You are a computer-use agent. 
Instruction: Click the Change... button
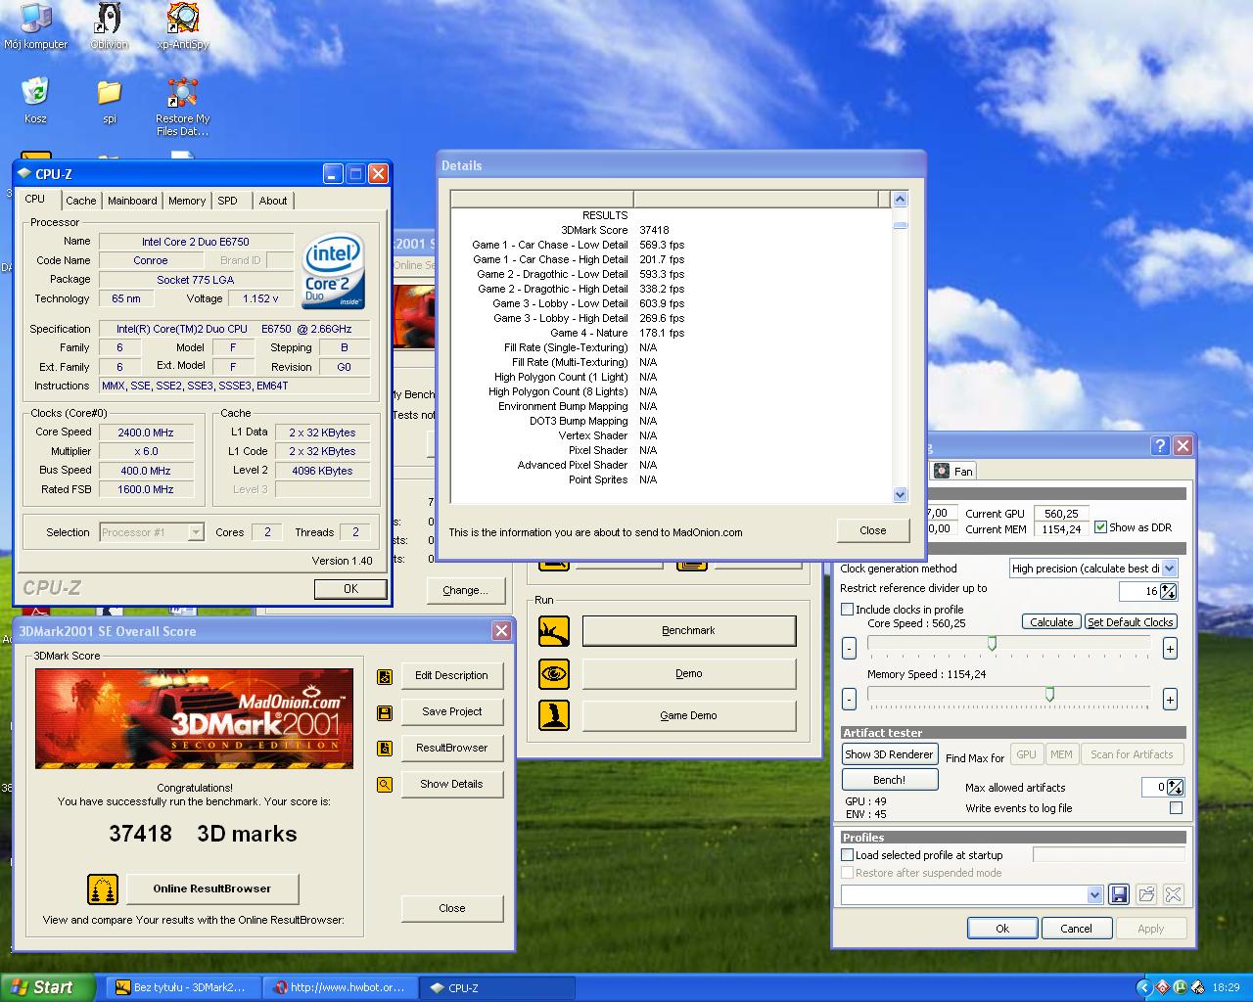point(465,591)
